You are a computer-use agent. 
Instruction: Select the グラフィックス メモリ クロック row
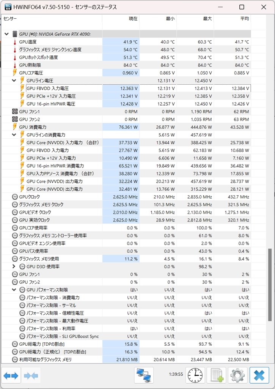pos(126,204)
